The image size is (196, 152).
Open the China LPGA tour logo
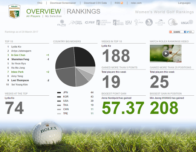coord(76,23)
